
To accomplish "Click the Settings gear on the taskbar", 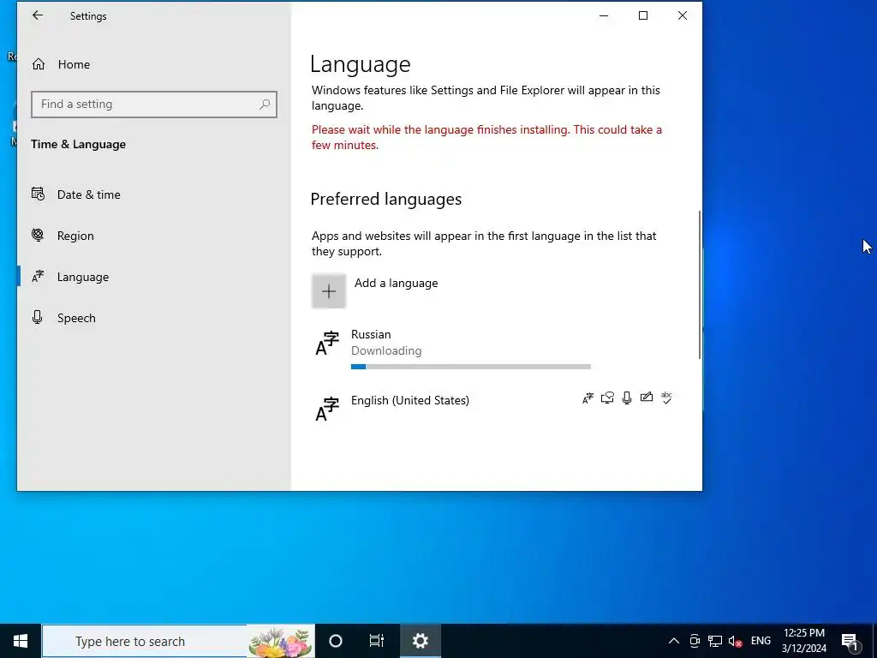I will click(420, 641).
